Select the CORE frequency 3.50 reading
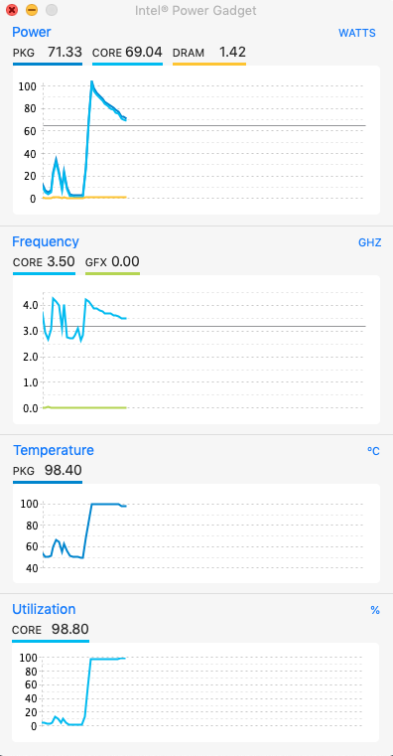Viewport: 393px width, 756px height. tap(44, 262)
